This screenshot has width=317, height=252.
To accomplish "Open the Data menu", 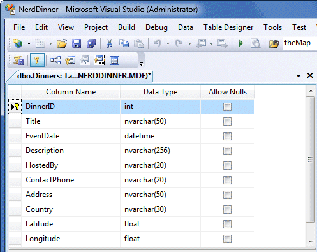I will (x=186, y=27).
